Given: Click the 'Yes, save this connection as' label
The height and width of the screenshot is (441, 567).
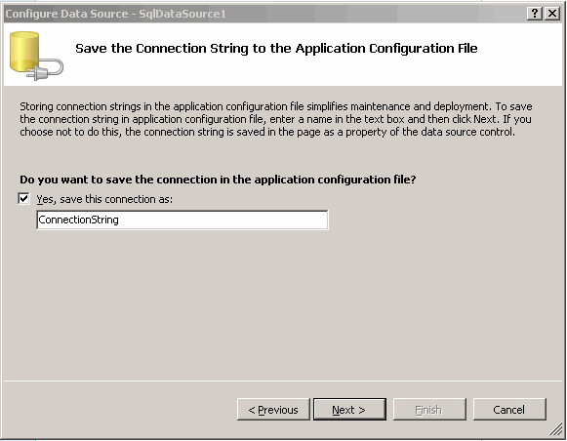Looking at the screenshot, I should coord(104,199).
